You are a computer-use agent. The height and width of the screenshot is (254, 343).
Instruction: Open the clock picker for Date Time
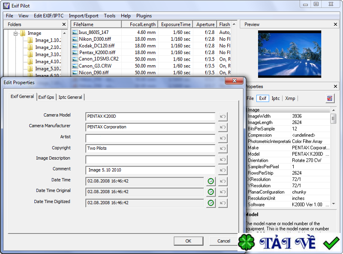point(211,181)
